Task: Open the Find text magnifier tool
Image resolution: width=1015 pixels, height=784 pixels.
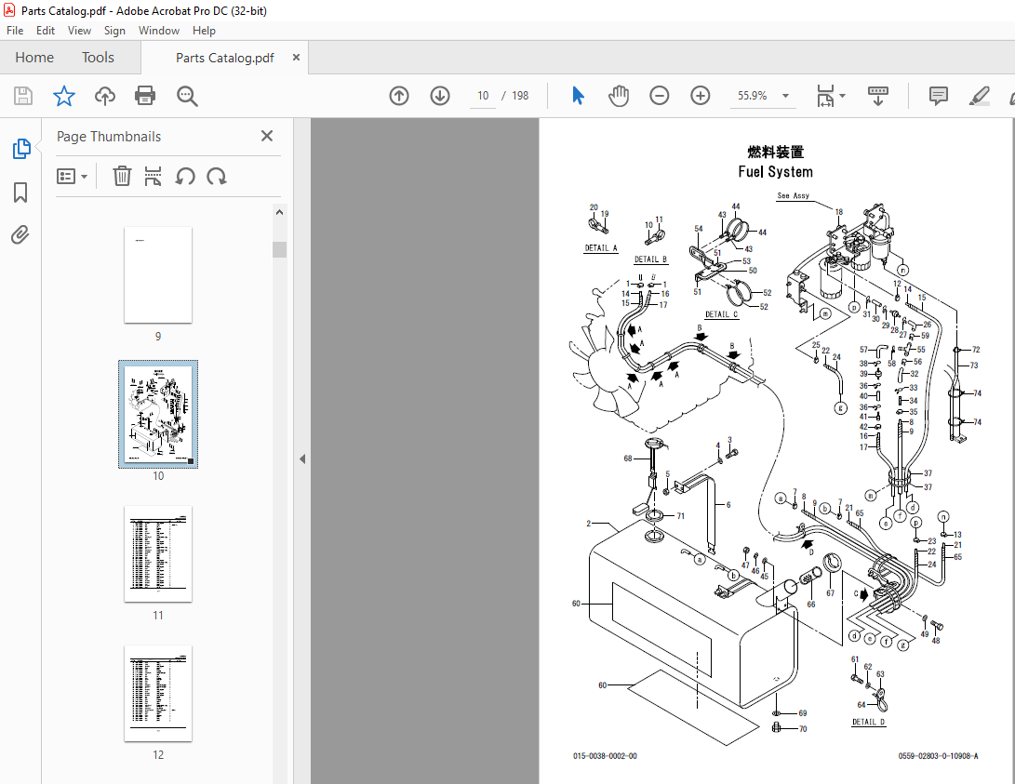Action: (187, 96)
